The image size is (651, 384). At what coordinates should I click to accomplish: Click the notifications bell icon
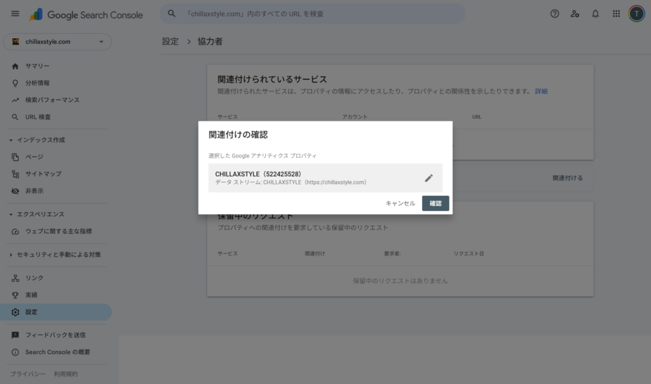point(596,13)
